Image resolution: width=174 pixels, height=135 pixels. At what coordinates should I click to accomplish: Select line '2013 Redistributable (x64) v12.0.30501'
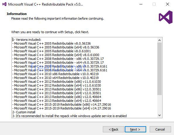[57, 93]
